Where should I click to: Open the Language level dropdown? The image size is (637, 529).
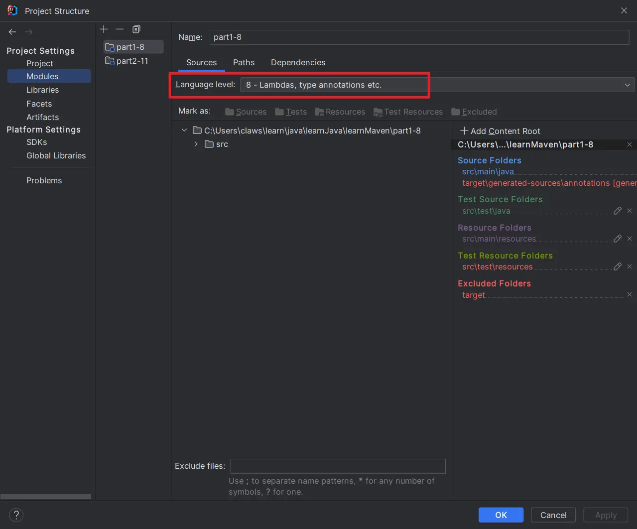[437, 85]
